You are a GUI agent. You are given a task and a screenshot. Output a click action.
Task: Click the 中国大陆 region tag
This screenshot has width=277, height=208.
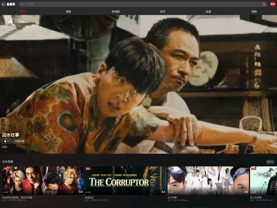point(20,141)
